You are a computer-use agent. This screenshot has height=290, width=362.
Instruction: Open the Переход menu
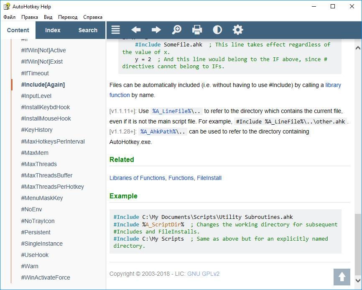(68, 17)
